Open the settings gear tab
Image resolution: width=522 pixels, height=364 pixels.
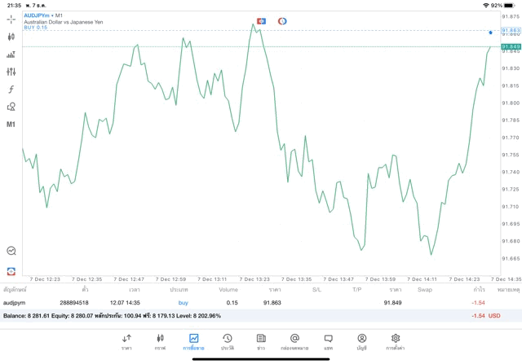click(396, 342)
